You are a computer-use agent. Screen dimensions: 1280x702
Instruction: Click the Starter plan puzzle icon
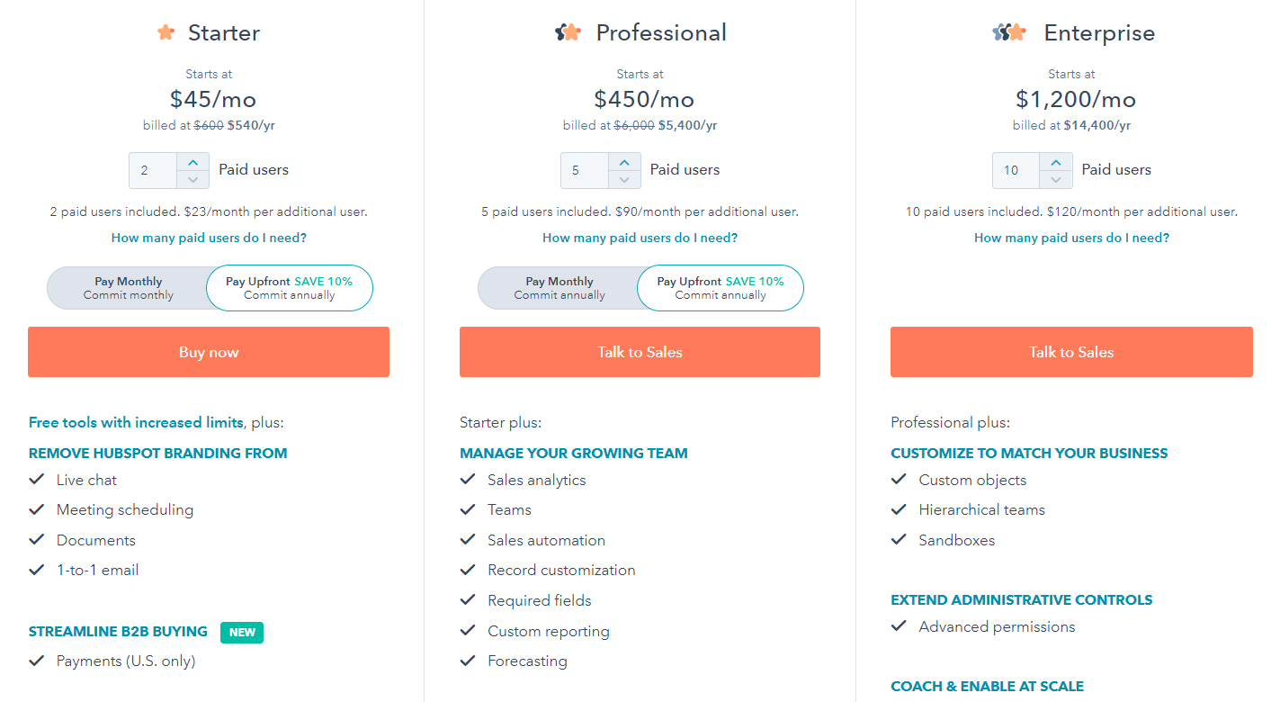point(166,32)
